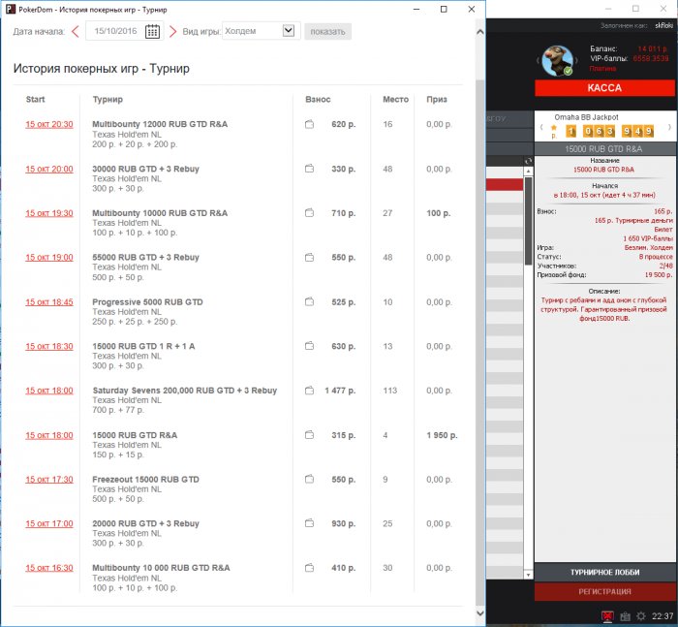The width and height of the screenshot is (678, 627).
Task: Click history window scrollbar up arrow
Action: pyautogui.click(x=480, y=32)
